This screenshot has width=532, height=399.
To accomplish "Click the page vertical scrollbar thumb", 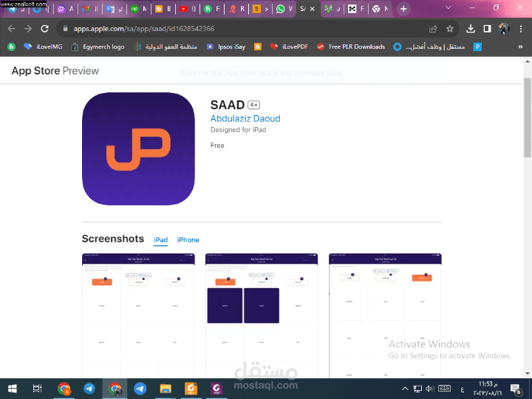I will pos(528,117).
